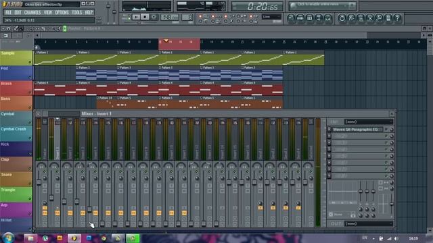The height and width of the screenshot is (243, 433).
Task: Open the TOOLS menu
Action: 76,12
